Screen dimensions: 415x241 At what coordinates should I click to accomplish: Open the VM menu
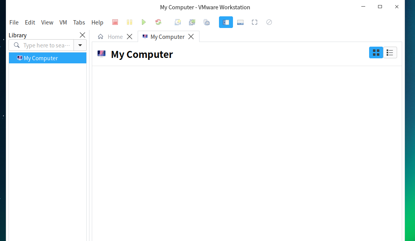pyautogui.click(x=63, y=23)
